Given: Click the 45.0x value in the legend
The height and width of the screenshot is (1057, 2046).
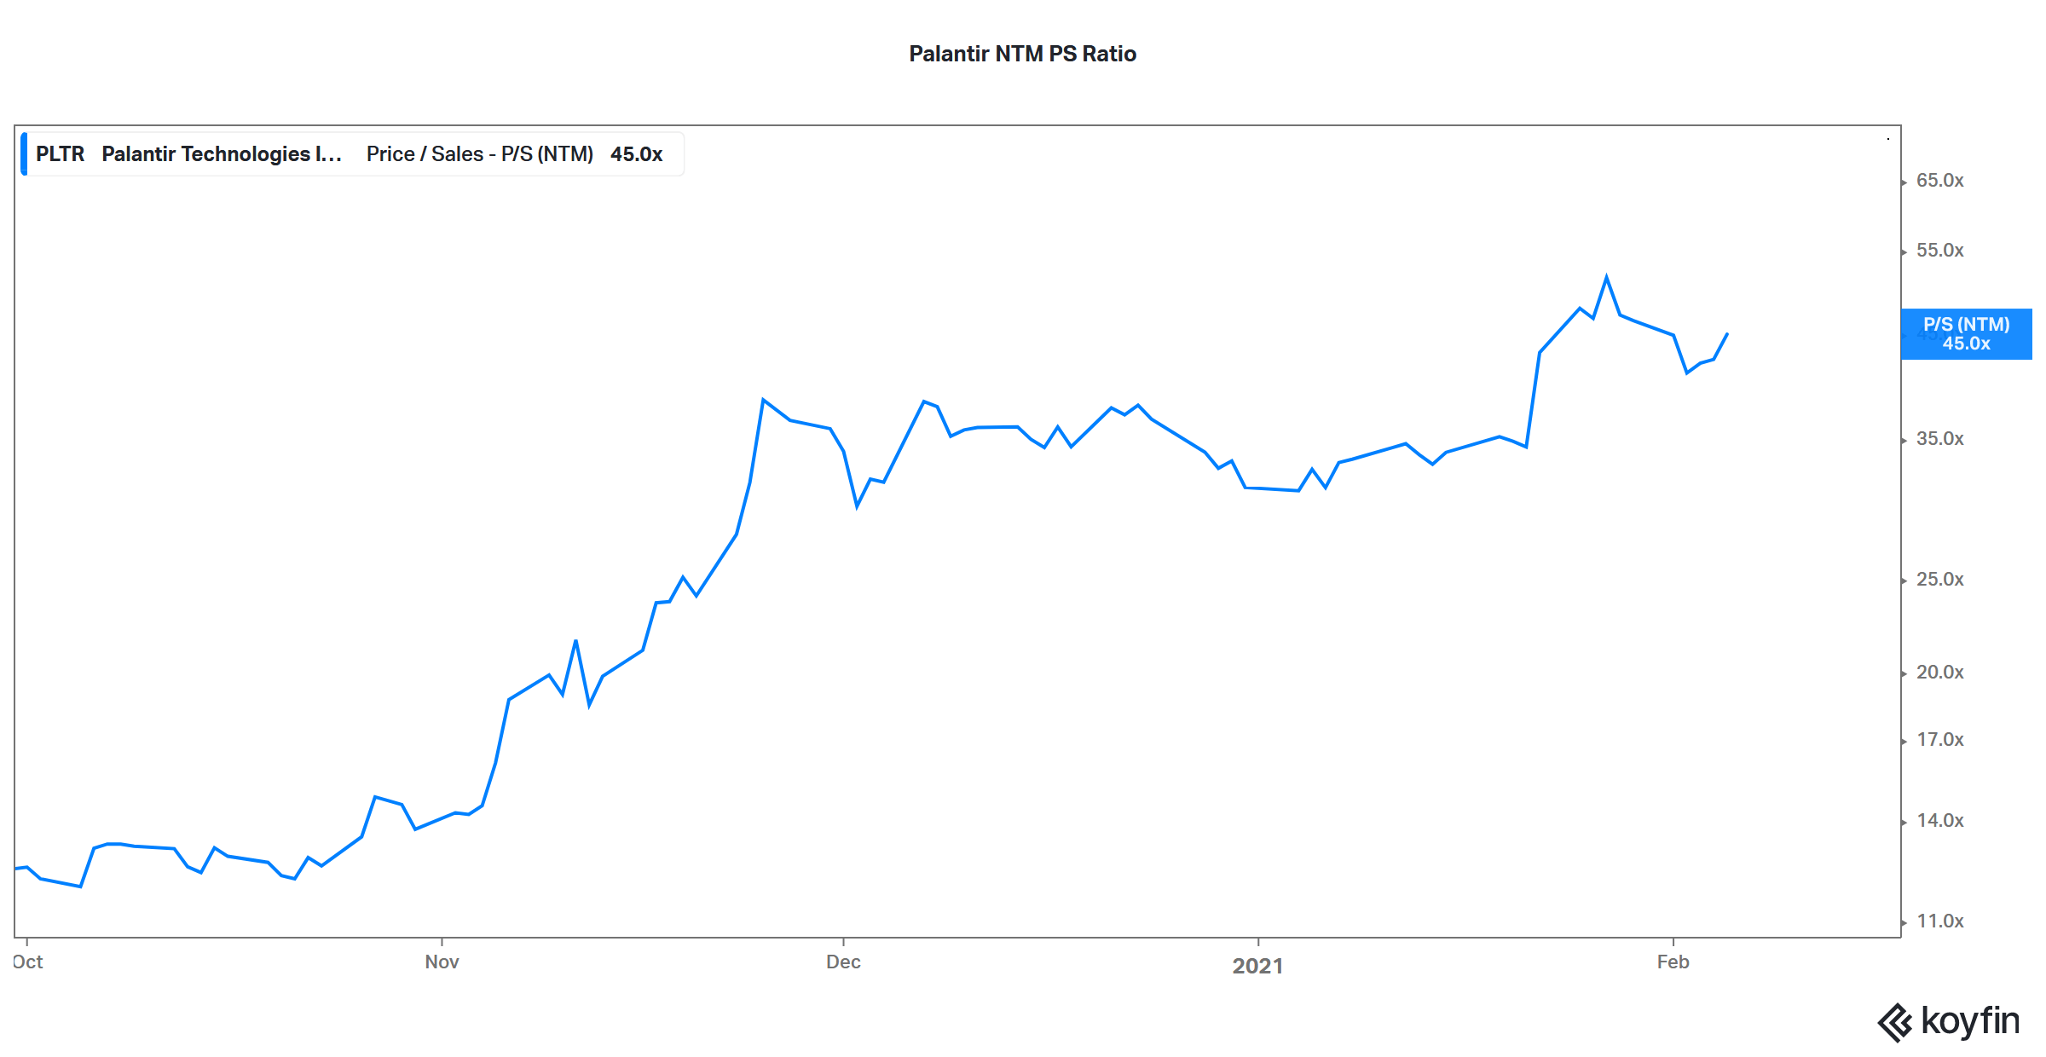Looking at the screenshot, I should [636, 154].
